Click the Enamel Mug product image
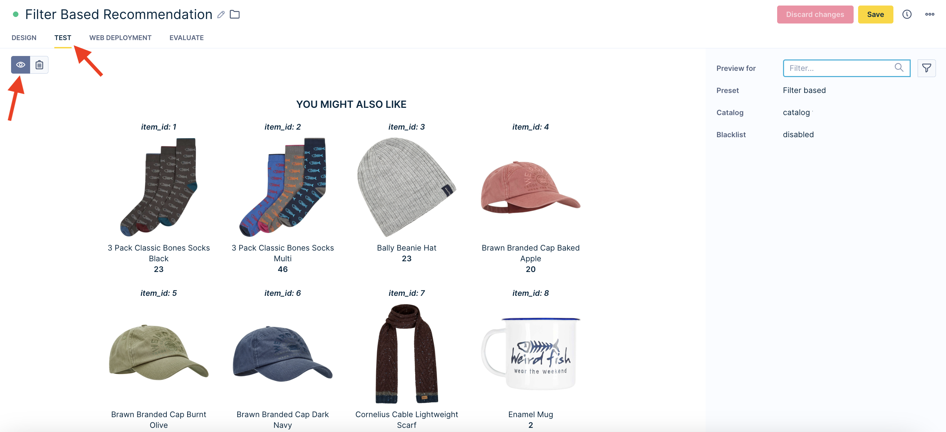This screenshot has height=432, width=946. tap(530, 354)
